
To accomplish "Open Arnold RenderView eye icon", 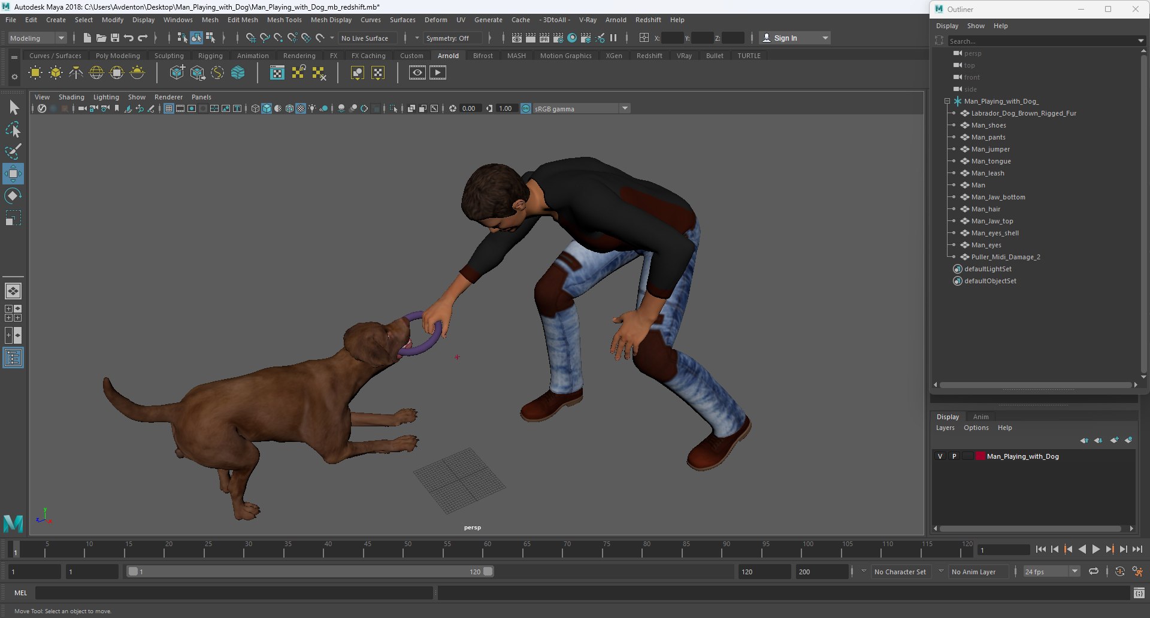I will tap(417, 73).
